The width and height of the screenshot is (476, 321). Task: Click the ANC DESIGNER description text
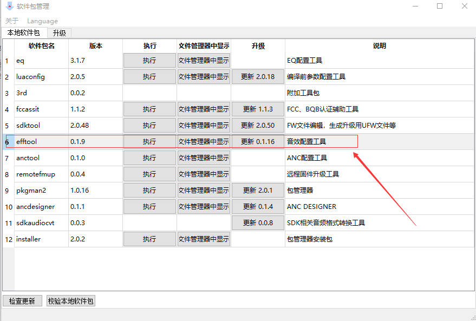pyautogui.click(x=311, y=207)
